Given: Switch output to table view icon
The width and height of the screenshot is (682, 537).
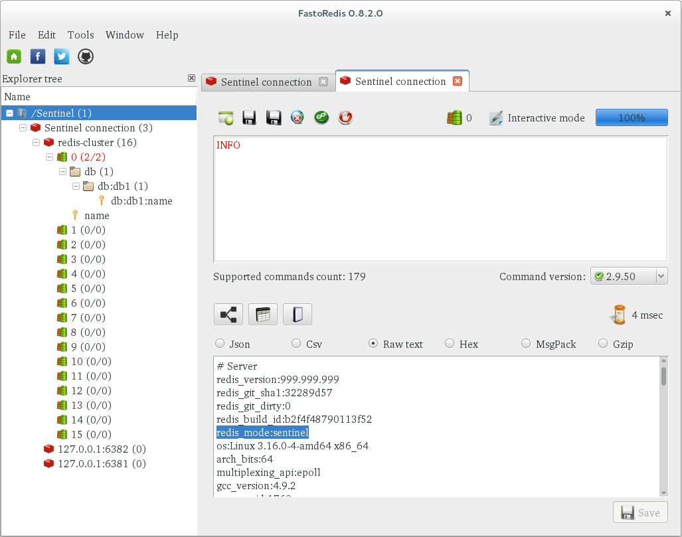Looking at the screenshot, I should tap(263, 315).
